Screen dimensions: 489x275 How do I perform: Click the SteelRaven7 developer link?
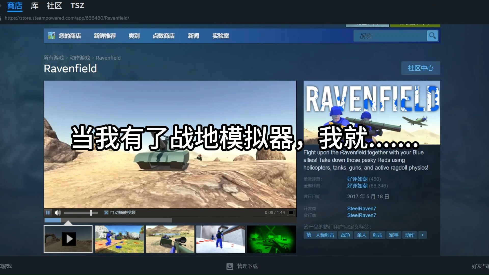pyautogui.click(x=362, y=208)
